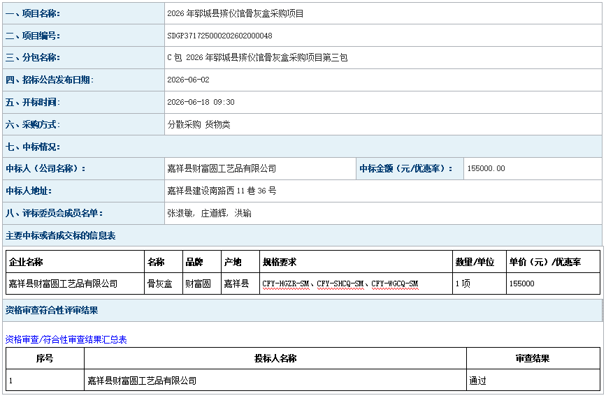Click the 企业名称 column header
This screenshot has width=606, height=398.
[26, 262]
